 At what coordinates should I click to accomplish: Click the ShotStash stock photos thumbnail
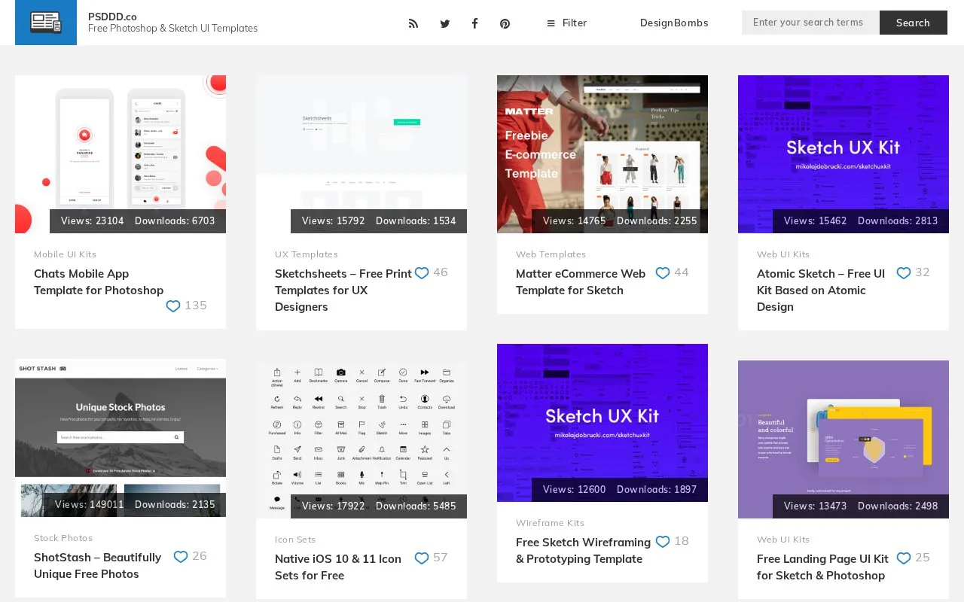pos(120,438)
